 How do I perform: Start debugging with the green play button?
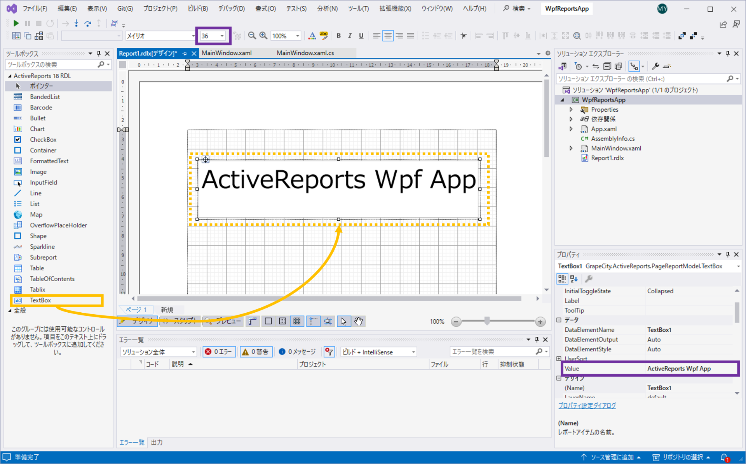tap(16, 24)
